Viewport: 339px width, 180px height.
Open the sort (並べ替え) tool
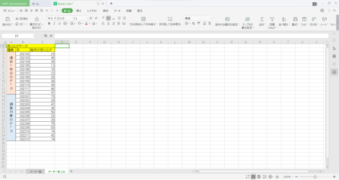[284, 22]
